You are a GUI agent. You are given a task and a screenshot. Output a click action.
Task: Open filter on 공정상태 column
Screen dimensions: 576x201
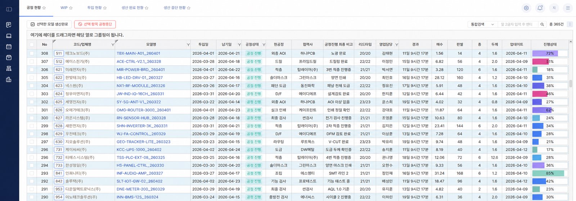click(x=264, y=45)
